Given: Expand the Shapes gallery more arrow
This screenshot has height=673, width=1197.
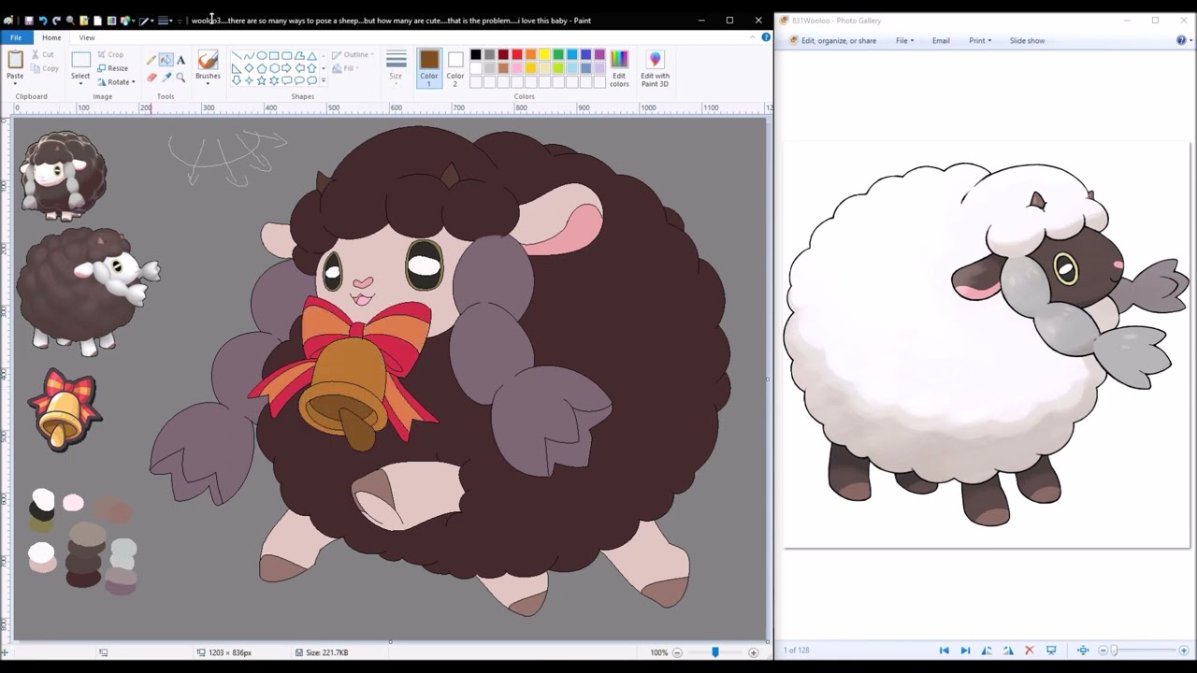Looking at the screenshot, I should coord(324,80).
